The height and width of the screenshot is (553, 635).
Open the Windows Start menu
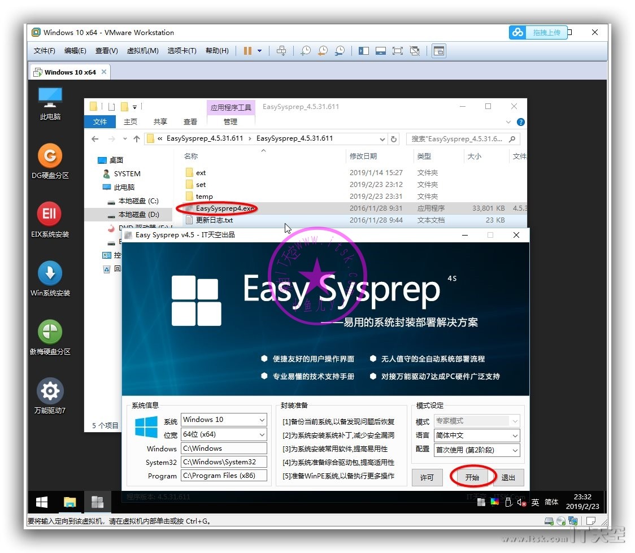pos(42,502)
